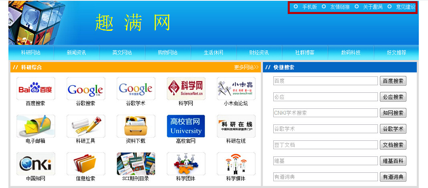Open the 科学媒体 scientists icon

click(236, 164)
